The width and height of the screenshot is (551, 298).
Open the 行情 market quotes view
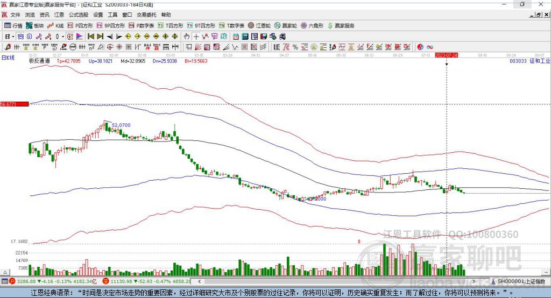[13, 26]
